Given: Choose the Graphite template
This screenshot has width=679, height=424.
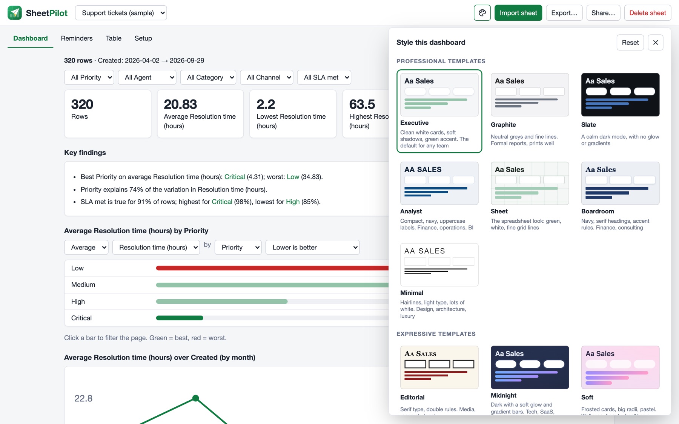Looking at the screenshot, I should 530,111.
